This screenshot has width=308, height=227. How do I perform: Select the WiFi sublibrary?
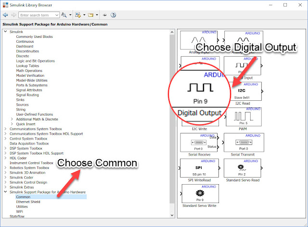pos(19,212)
